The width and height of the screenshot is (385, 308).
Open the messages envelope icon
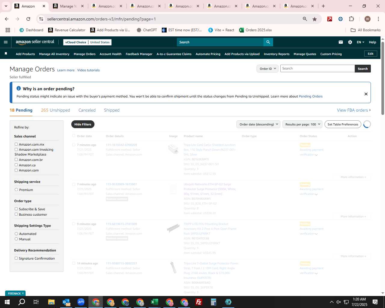[341, 42]
